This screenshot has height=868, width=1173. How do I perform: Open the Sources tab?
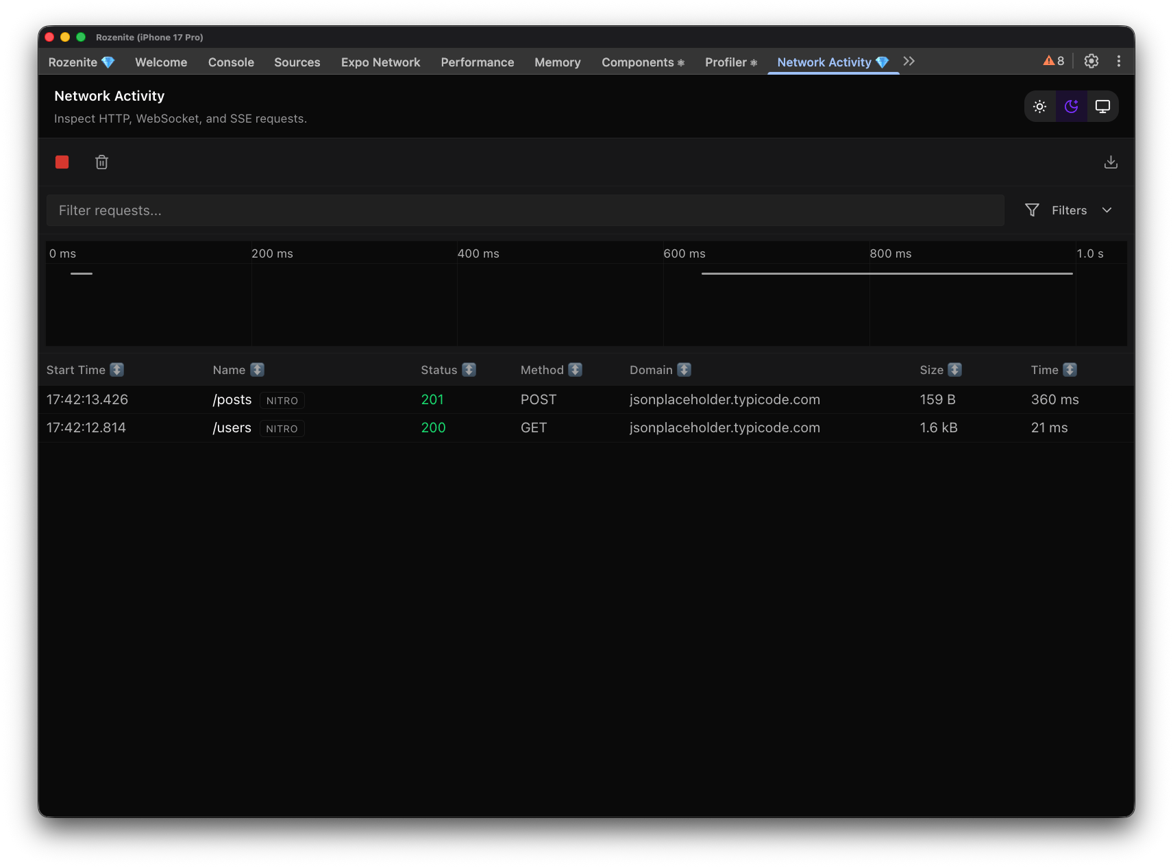[x=297, y=62]
